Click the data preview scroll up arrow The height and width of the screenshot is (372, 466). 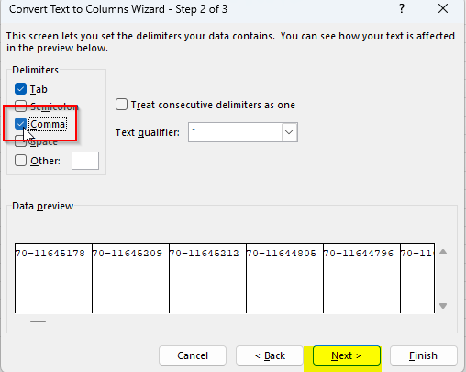[443, 252]
